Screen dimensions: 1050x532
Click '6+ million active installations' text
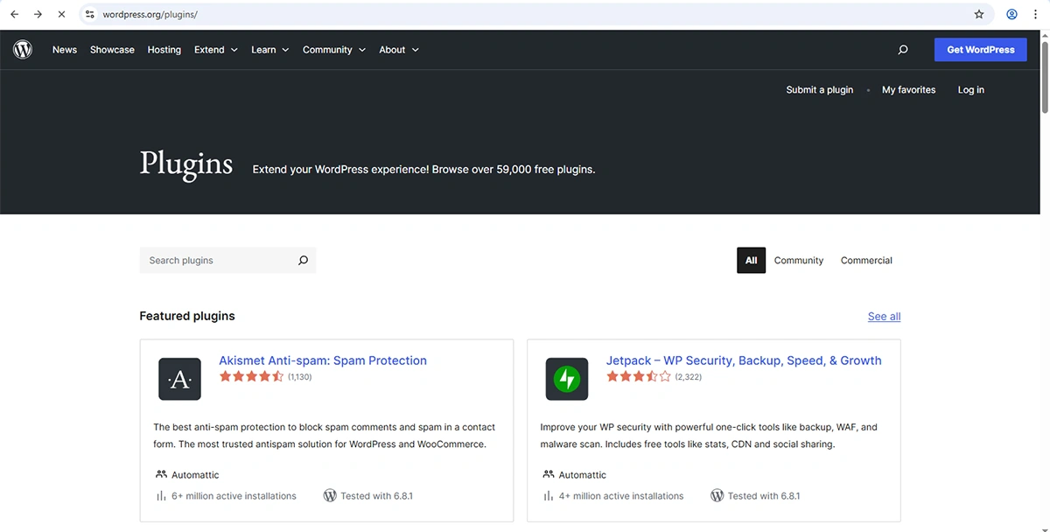(234, 496)
